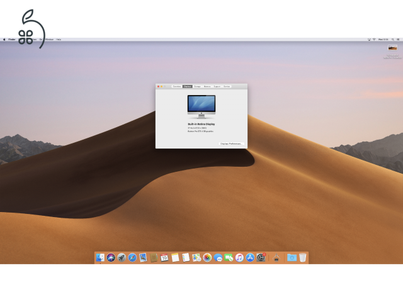Image resolution: width=403 pixels, height=302 pixels.
Task: Launch Siri from the Dock
Action: [111, 257]
